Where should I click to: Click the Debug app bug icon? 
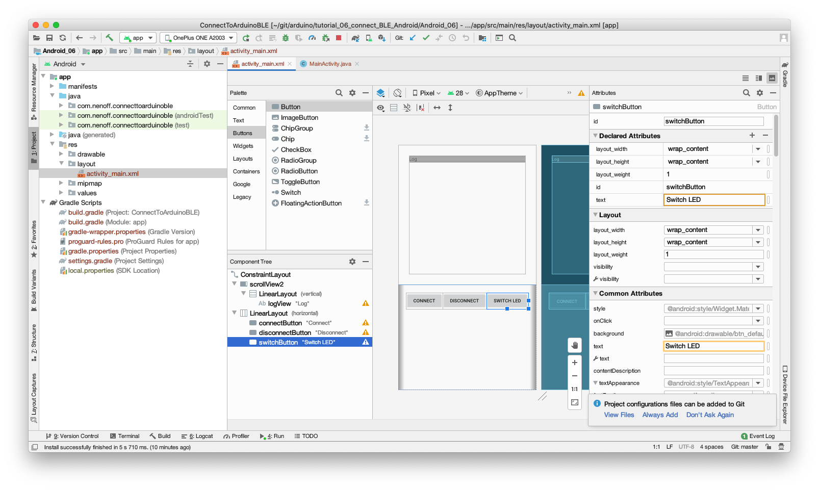tap(286, 38)
